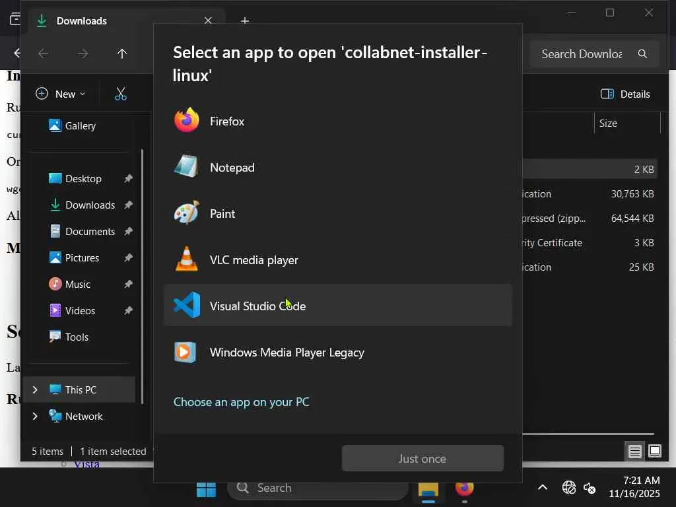Click the Size column header

627,123
